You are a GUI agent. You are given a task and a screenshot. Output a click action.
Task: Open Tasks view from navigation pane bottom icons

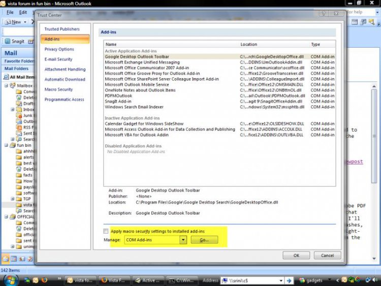pos(30,259)
